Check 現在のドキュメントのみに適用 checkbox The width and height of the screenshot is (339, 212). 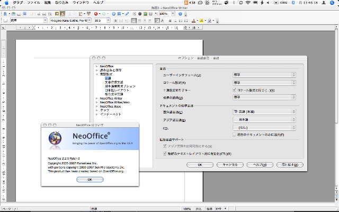(x=234, y=135)
